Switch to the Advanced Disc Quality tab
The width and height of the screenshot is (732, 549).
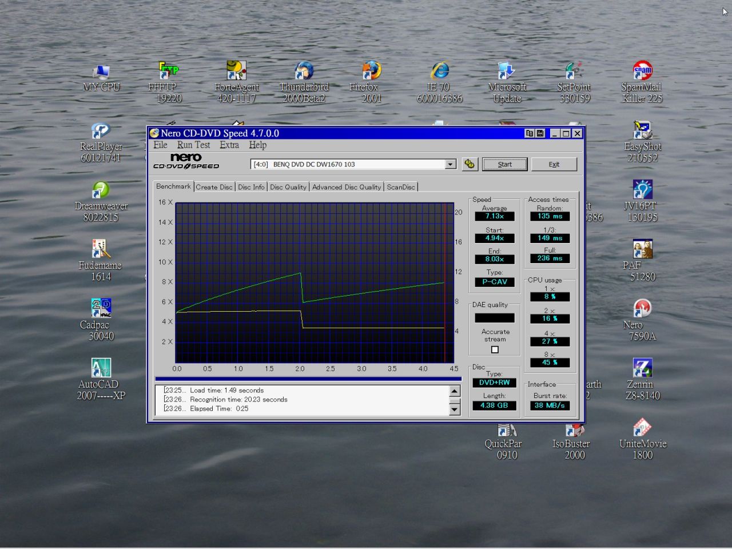(x=347, y=187)
